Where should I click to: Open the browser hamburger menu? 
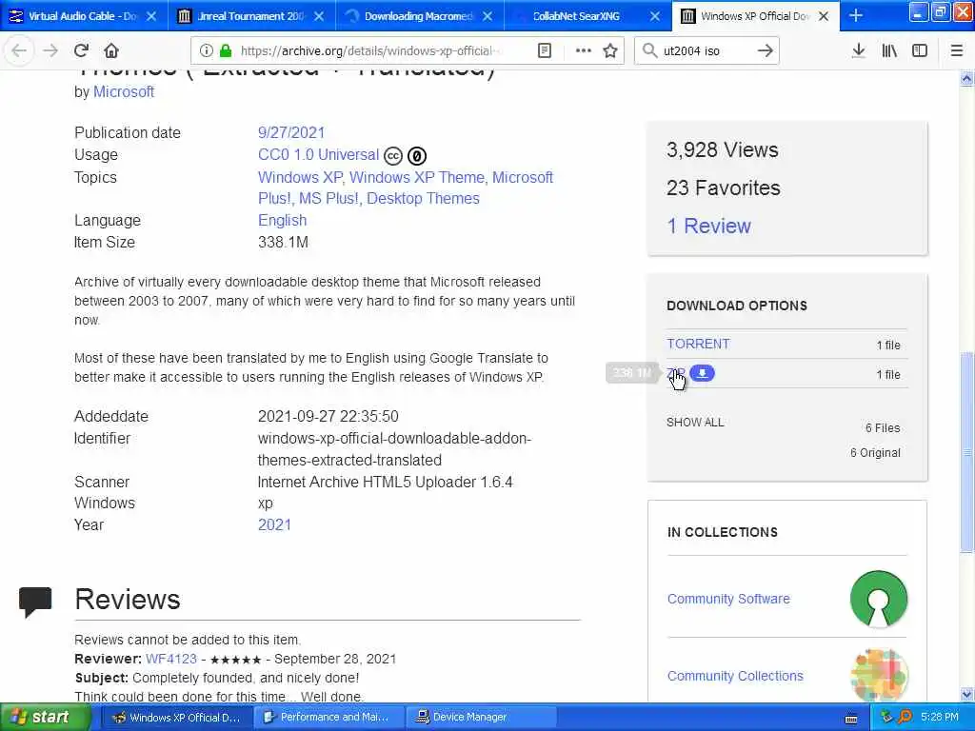click(x=956, y=51)
